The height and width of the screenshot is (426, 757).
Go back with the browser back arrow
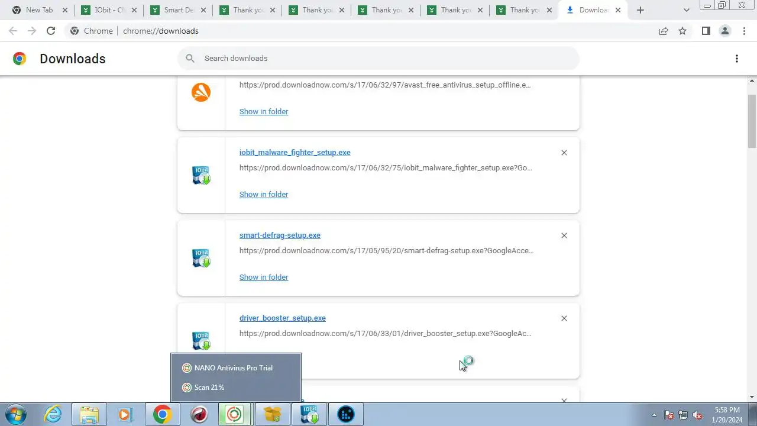(13, 31)
